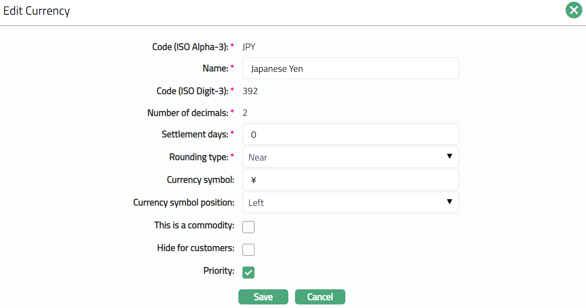The height and width of the screenshot is (308, 586).
Task: Open the Rounding type dropdown
Action: tap(350, 157)
